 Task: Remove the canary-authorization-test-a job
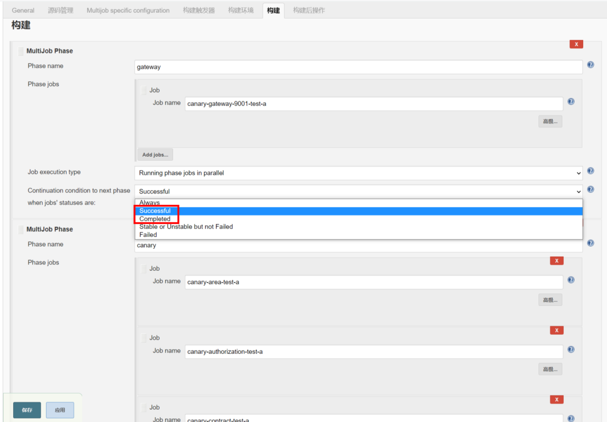[x=556, y=330]
